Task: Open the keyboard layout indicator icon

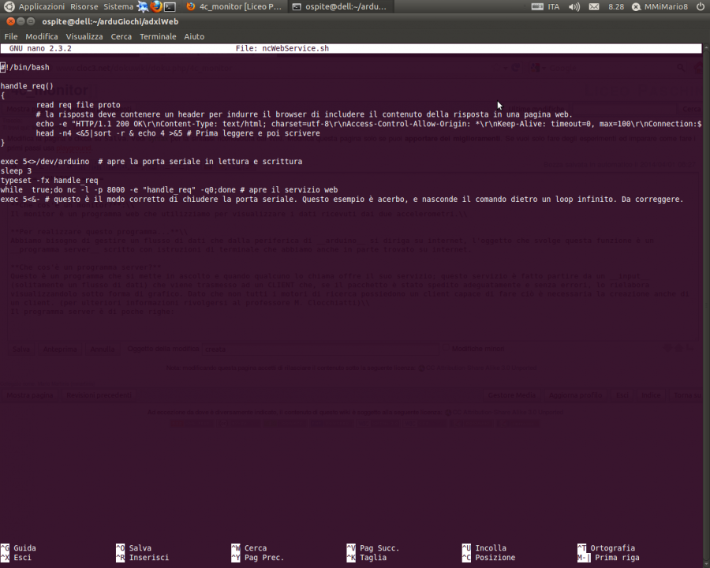Action: coord(537,6)
